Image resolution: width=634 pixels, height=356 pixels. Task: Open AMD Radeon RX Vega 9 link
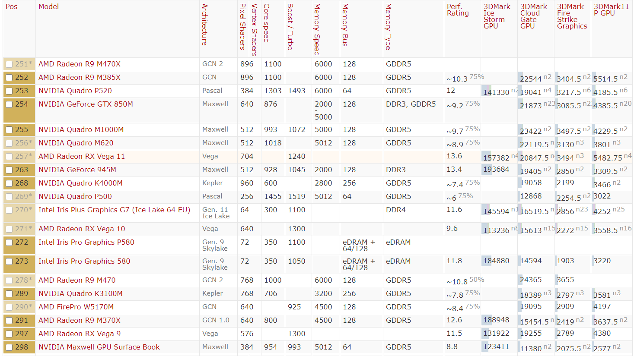coord(80,334)
